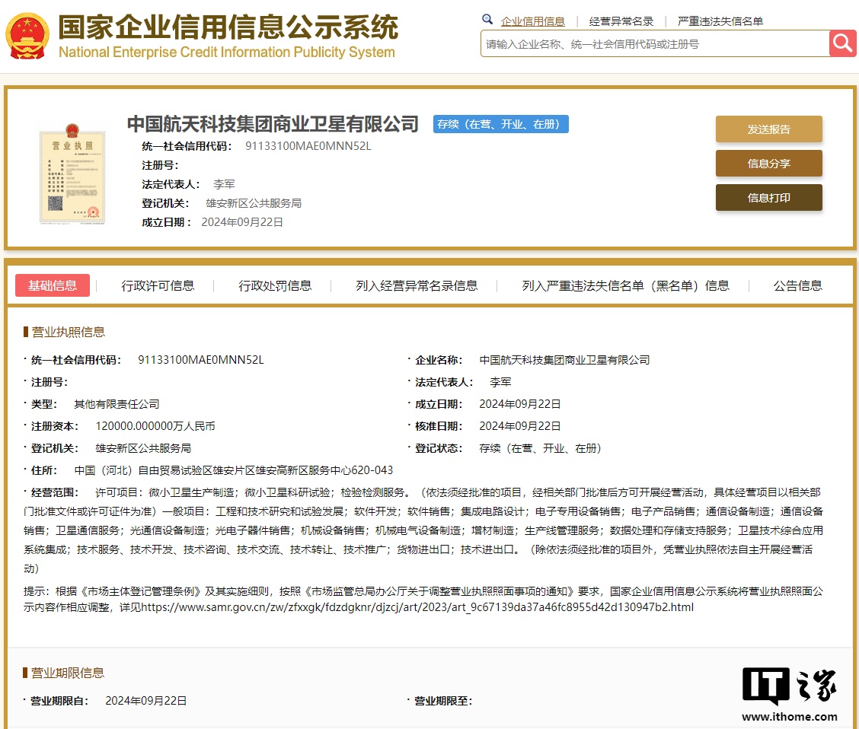
Task: Open the 行政处罚信息 tab
Action: tap(275, 285)
